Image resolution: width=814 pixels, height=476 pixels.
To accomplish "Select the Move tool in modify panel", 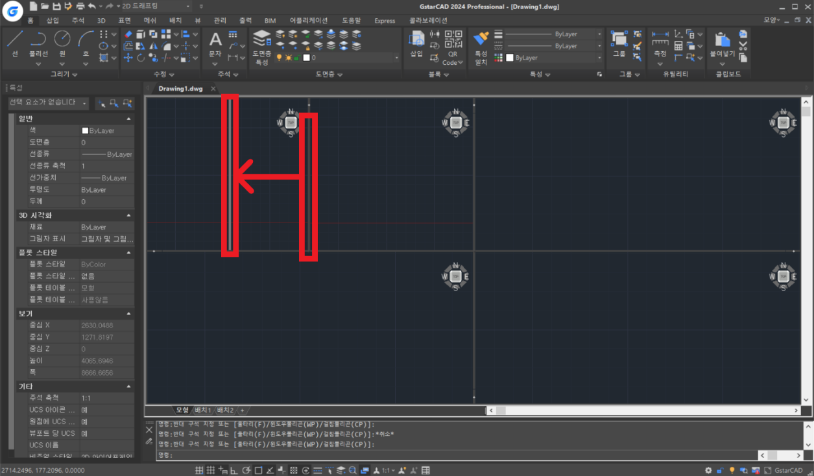I will coord(128,58).
